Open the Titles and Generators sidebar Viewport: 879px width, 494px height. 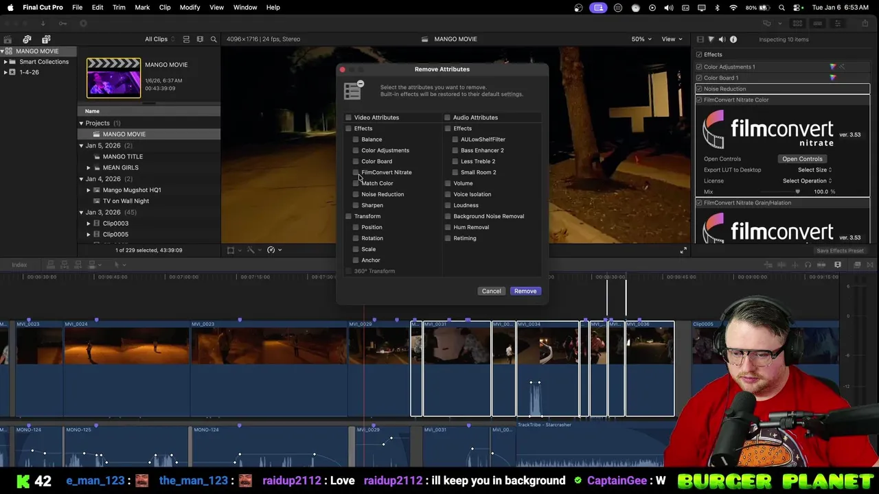pyautogui.click(x=46, y=39)
